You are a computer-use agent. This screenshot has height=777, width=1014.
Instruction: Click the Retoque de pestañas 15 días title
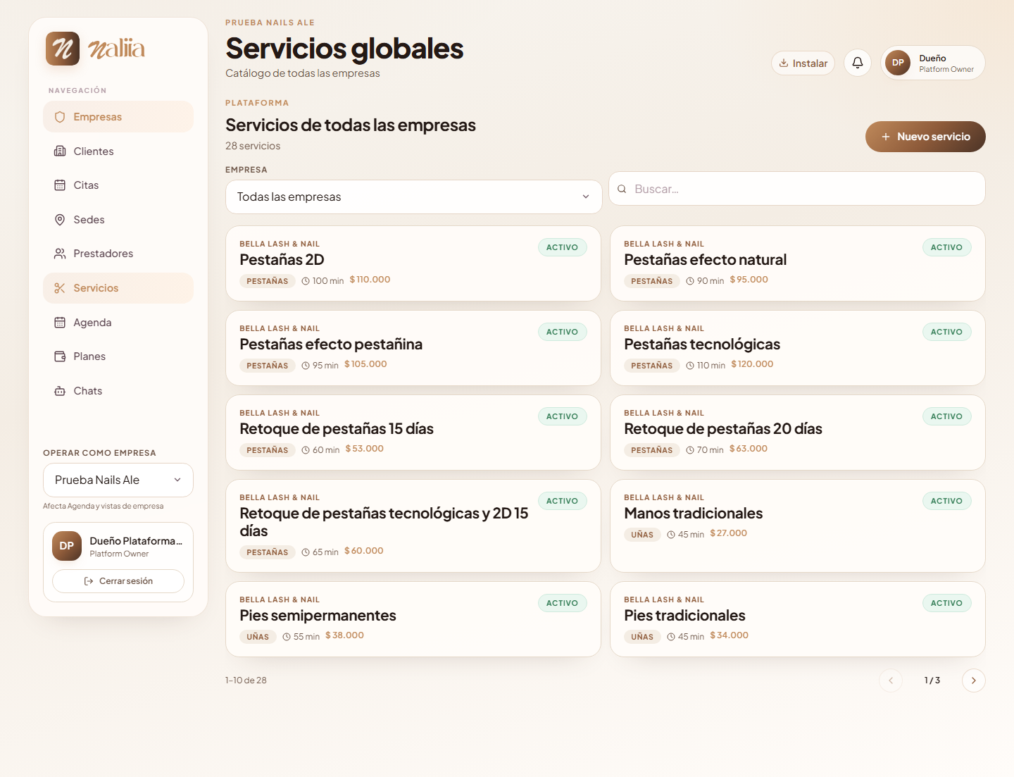pyautogui.click(x=337, y=429)
